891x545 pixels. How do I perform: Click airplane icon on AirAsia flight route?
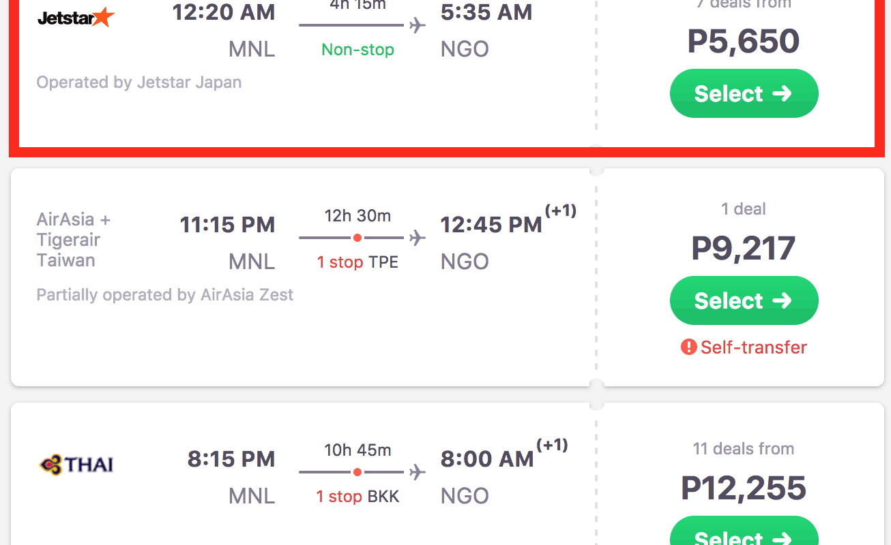[417, 238]
